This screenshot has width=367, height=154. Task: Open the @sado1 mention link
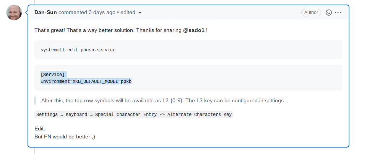[194, 30]
